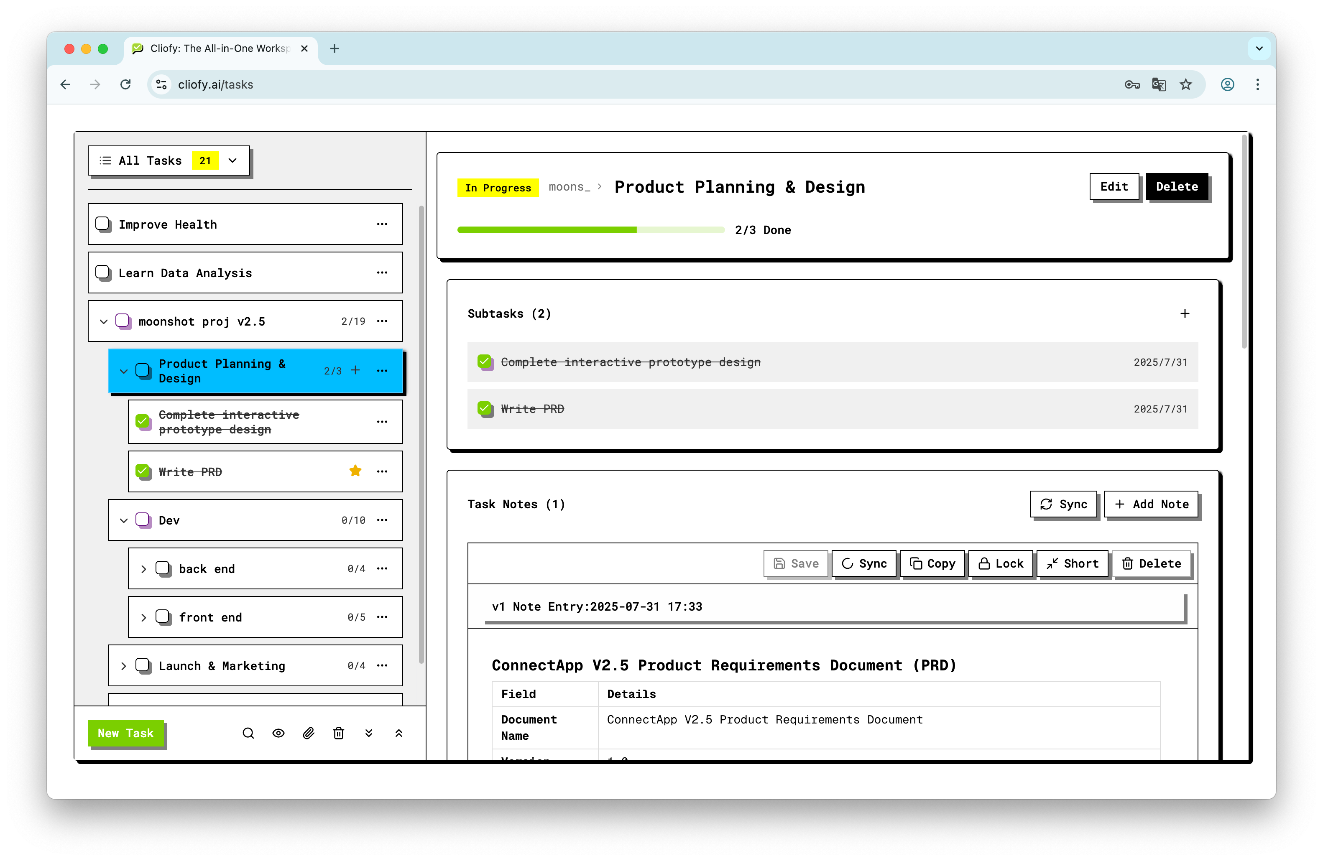1323x861 pixels.
Task: Click the star icon on Write PRD
Action: [x=355, y=471]
